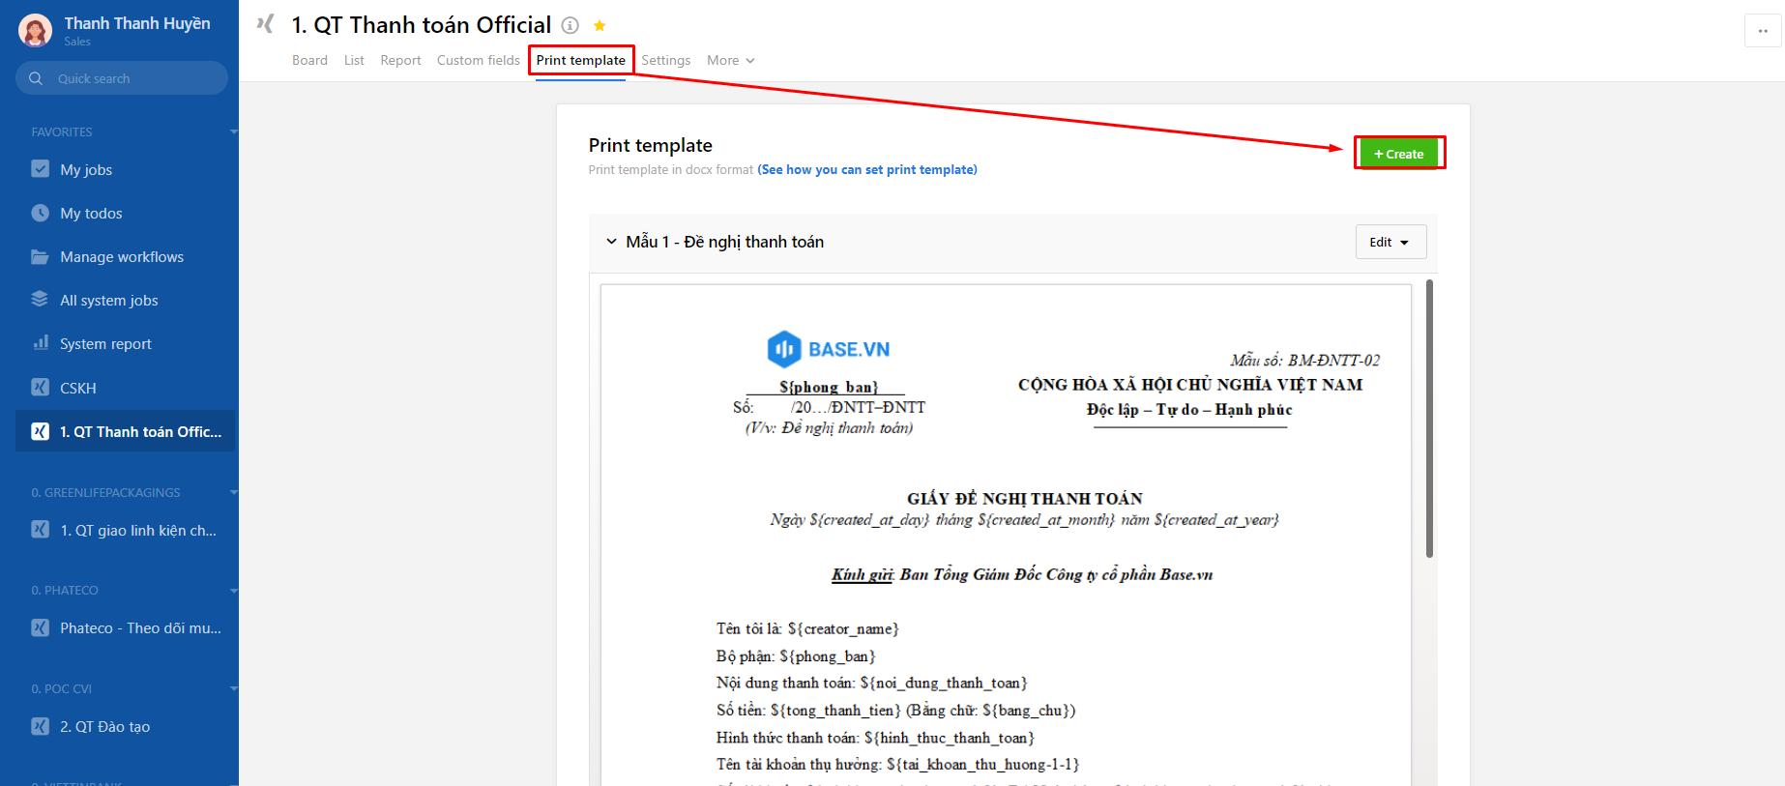This screenshot has height=786, width=1785.
Task: Click the 2. QT Đào tạo workflow icon
Action: point(40,726)
